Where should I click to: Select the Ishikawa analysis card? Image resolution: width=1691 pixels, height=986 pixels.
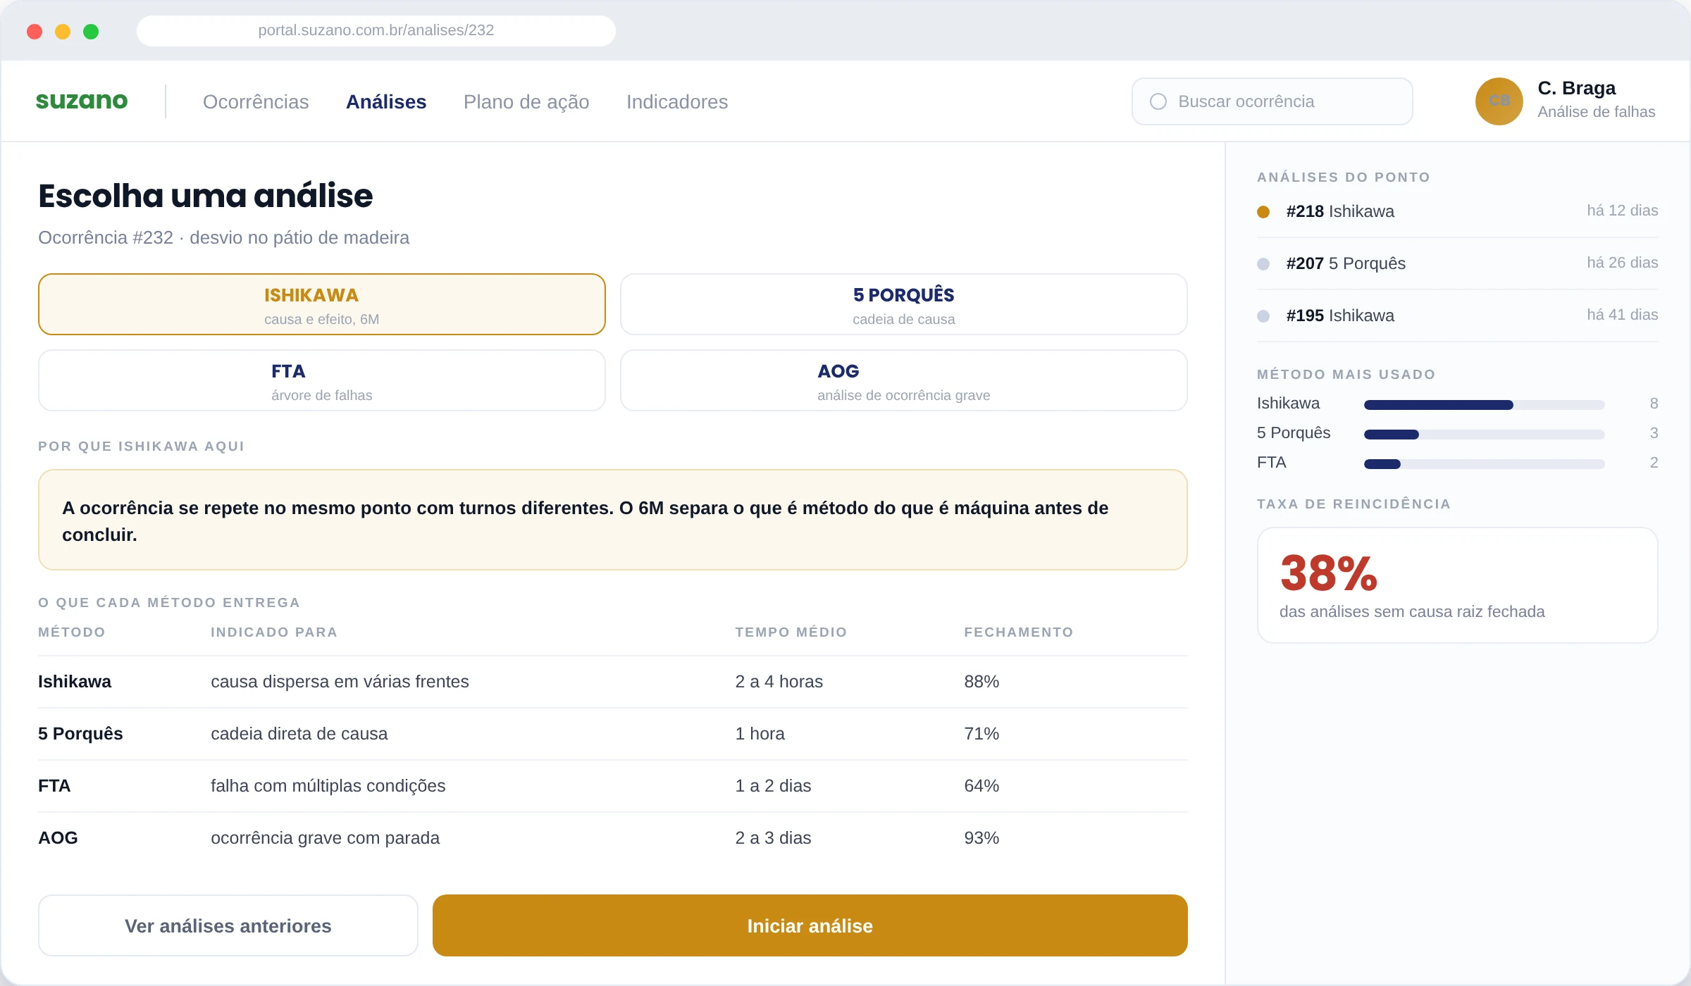322,304
